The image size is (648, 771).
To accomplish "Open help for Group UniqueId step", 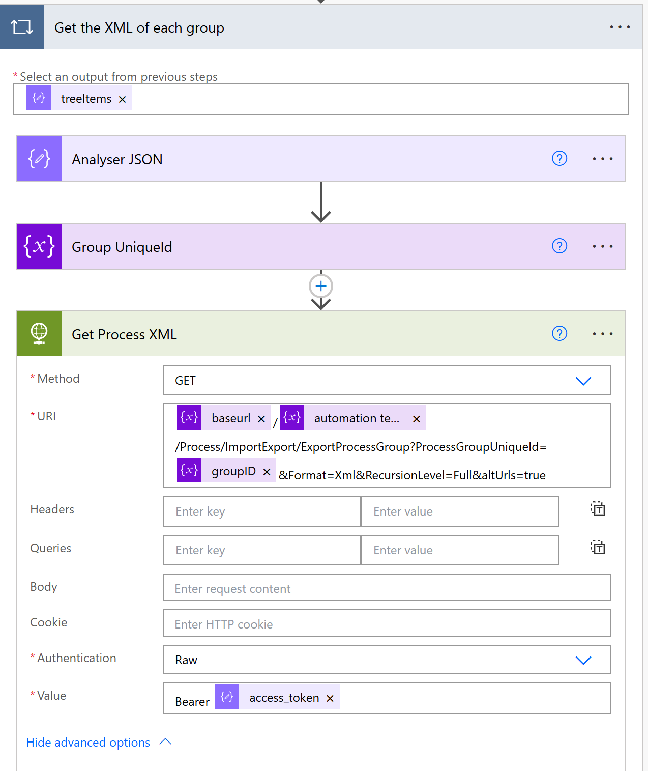I will 559,246.
